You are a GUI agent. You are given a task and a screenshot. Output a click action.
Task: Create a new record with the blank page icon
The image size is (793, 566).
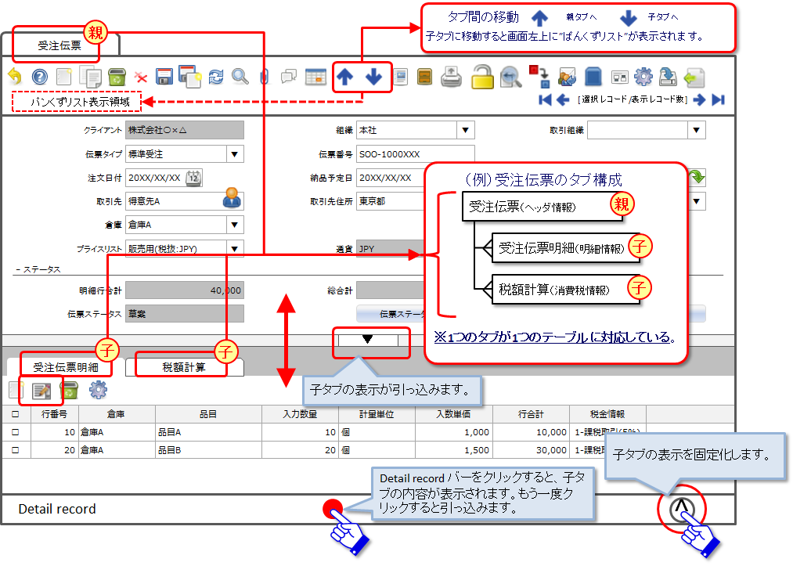pyautogui.click(x=63, y=77)
